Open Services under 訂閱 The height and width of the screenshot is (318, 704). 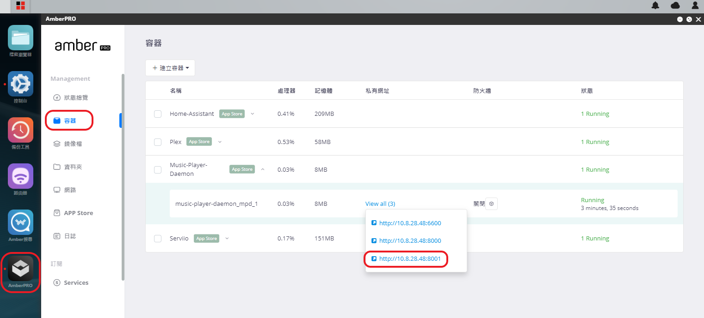pyautogui.click(x=71, y=282)
